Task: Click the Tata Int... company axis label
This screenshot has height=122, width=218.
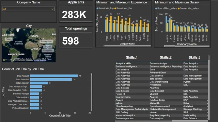Action: pos(196,37)
